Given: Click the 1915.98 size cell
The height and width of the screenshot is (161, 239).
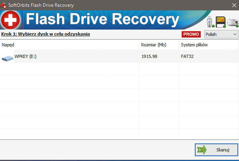Looking at the screenshot, I should [x=149, y=56].
